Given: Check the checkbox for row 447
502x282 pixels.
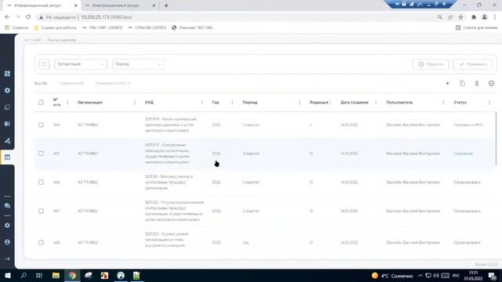Looking at the screenshot, I should [x=41, y=211].
